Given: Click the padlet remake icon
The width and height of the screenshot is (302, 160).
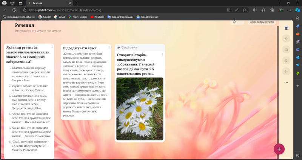Looking at the screenshot, I should [x=286, y=50].
